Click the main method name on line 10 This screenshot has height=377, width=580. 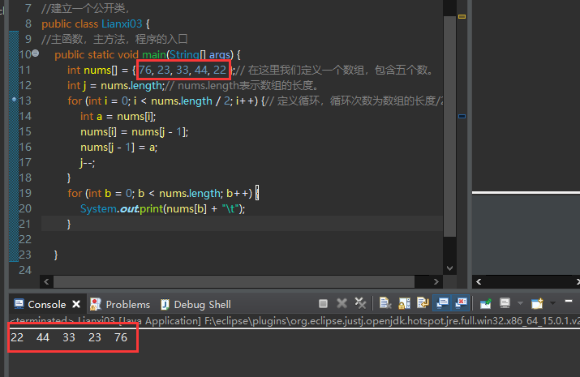(x=154, y=54)
